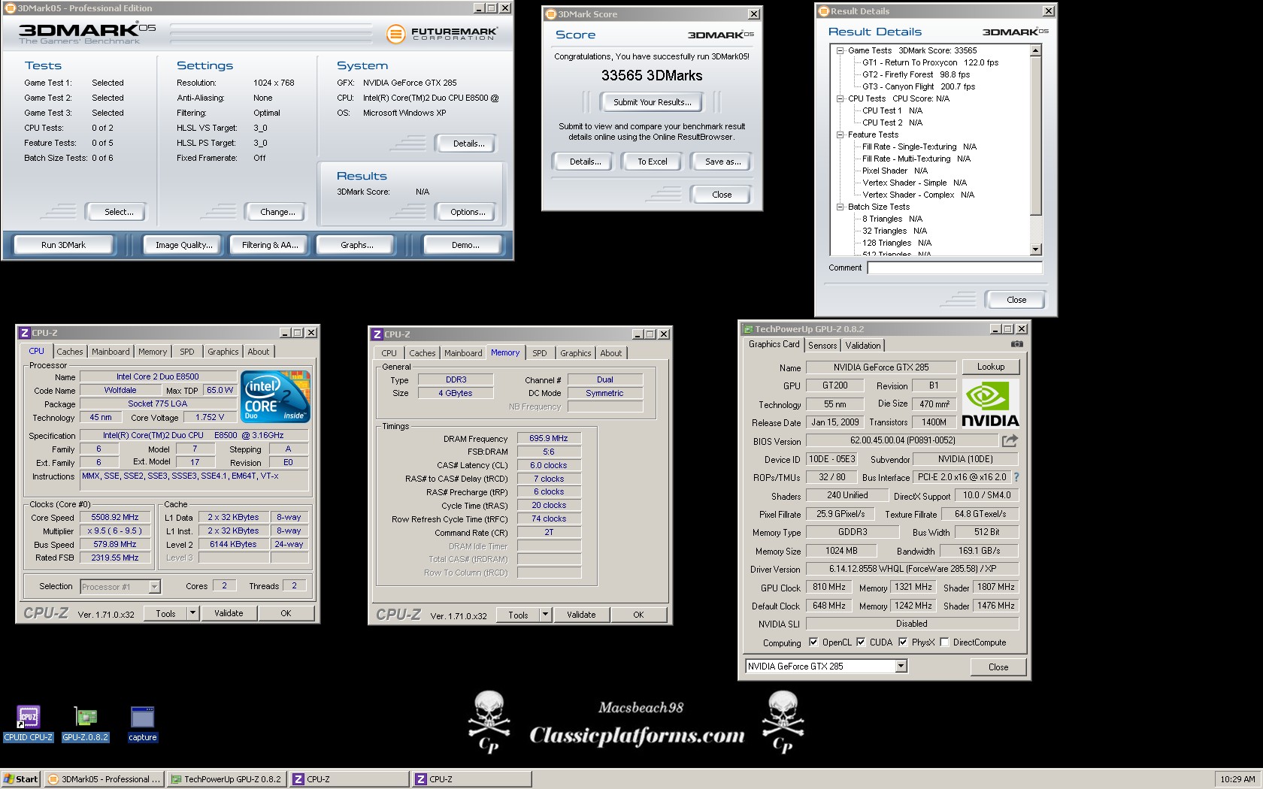Select GT3 - Canyon Flight result row

click(919, 86)
